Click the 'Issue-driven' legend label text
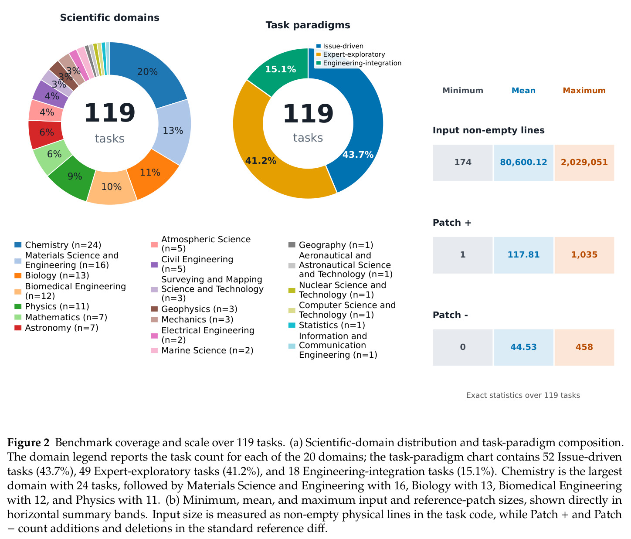 pos(343,46)
